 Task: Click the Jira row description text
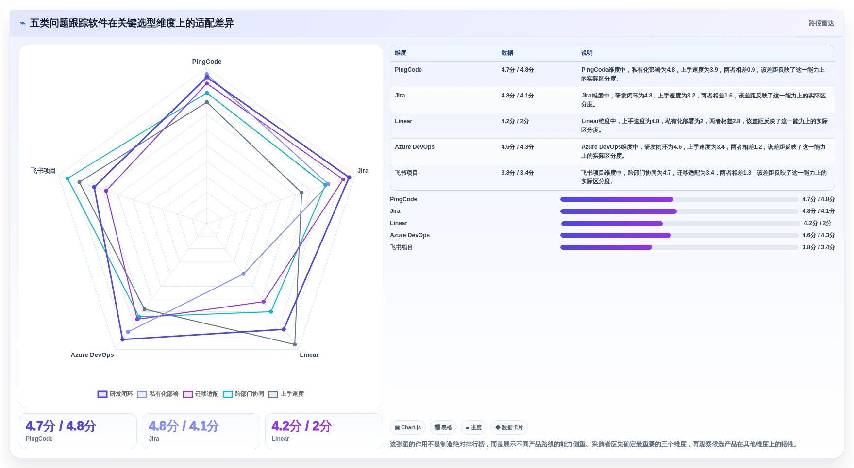tap(703, 100)
